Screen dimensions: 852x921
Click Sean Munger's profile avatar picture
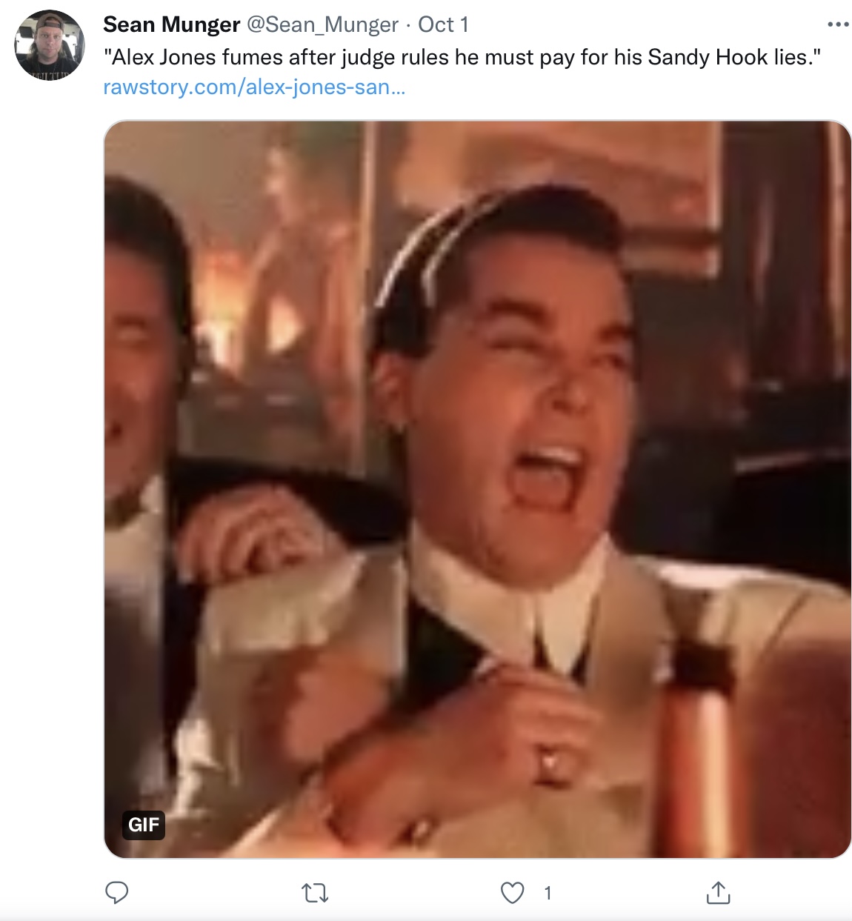pyautogui.click(x=50, y=45)
